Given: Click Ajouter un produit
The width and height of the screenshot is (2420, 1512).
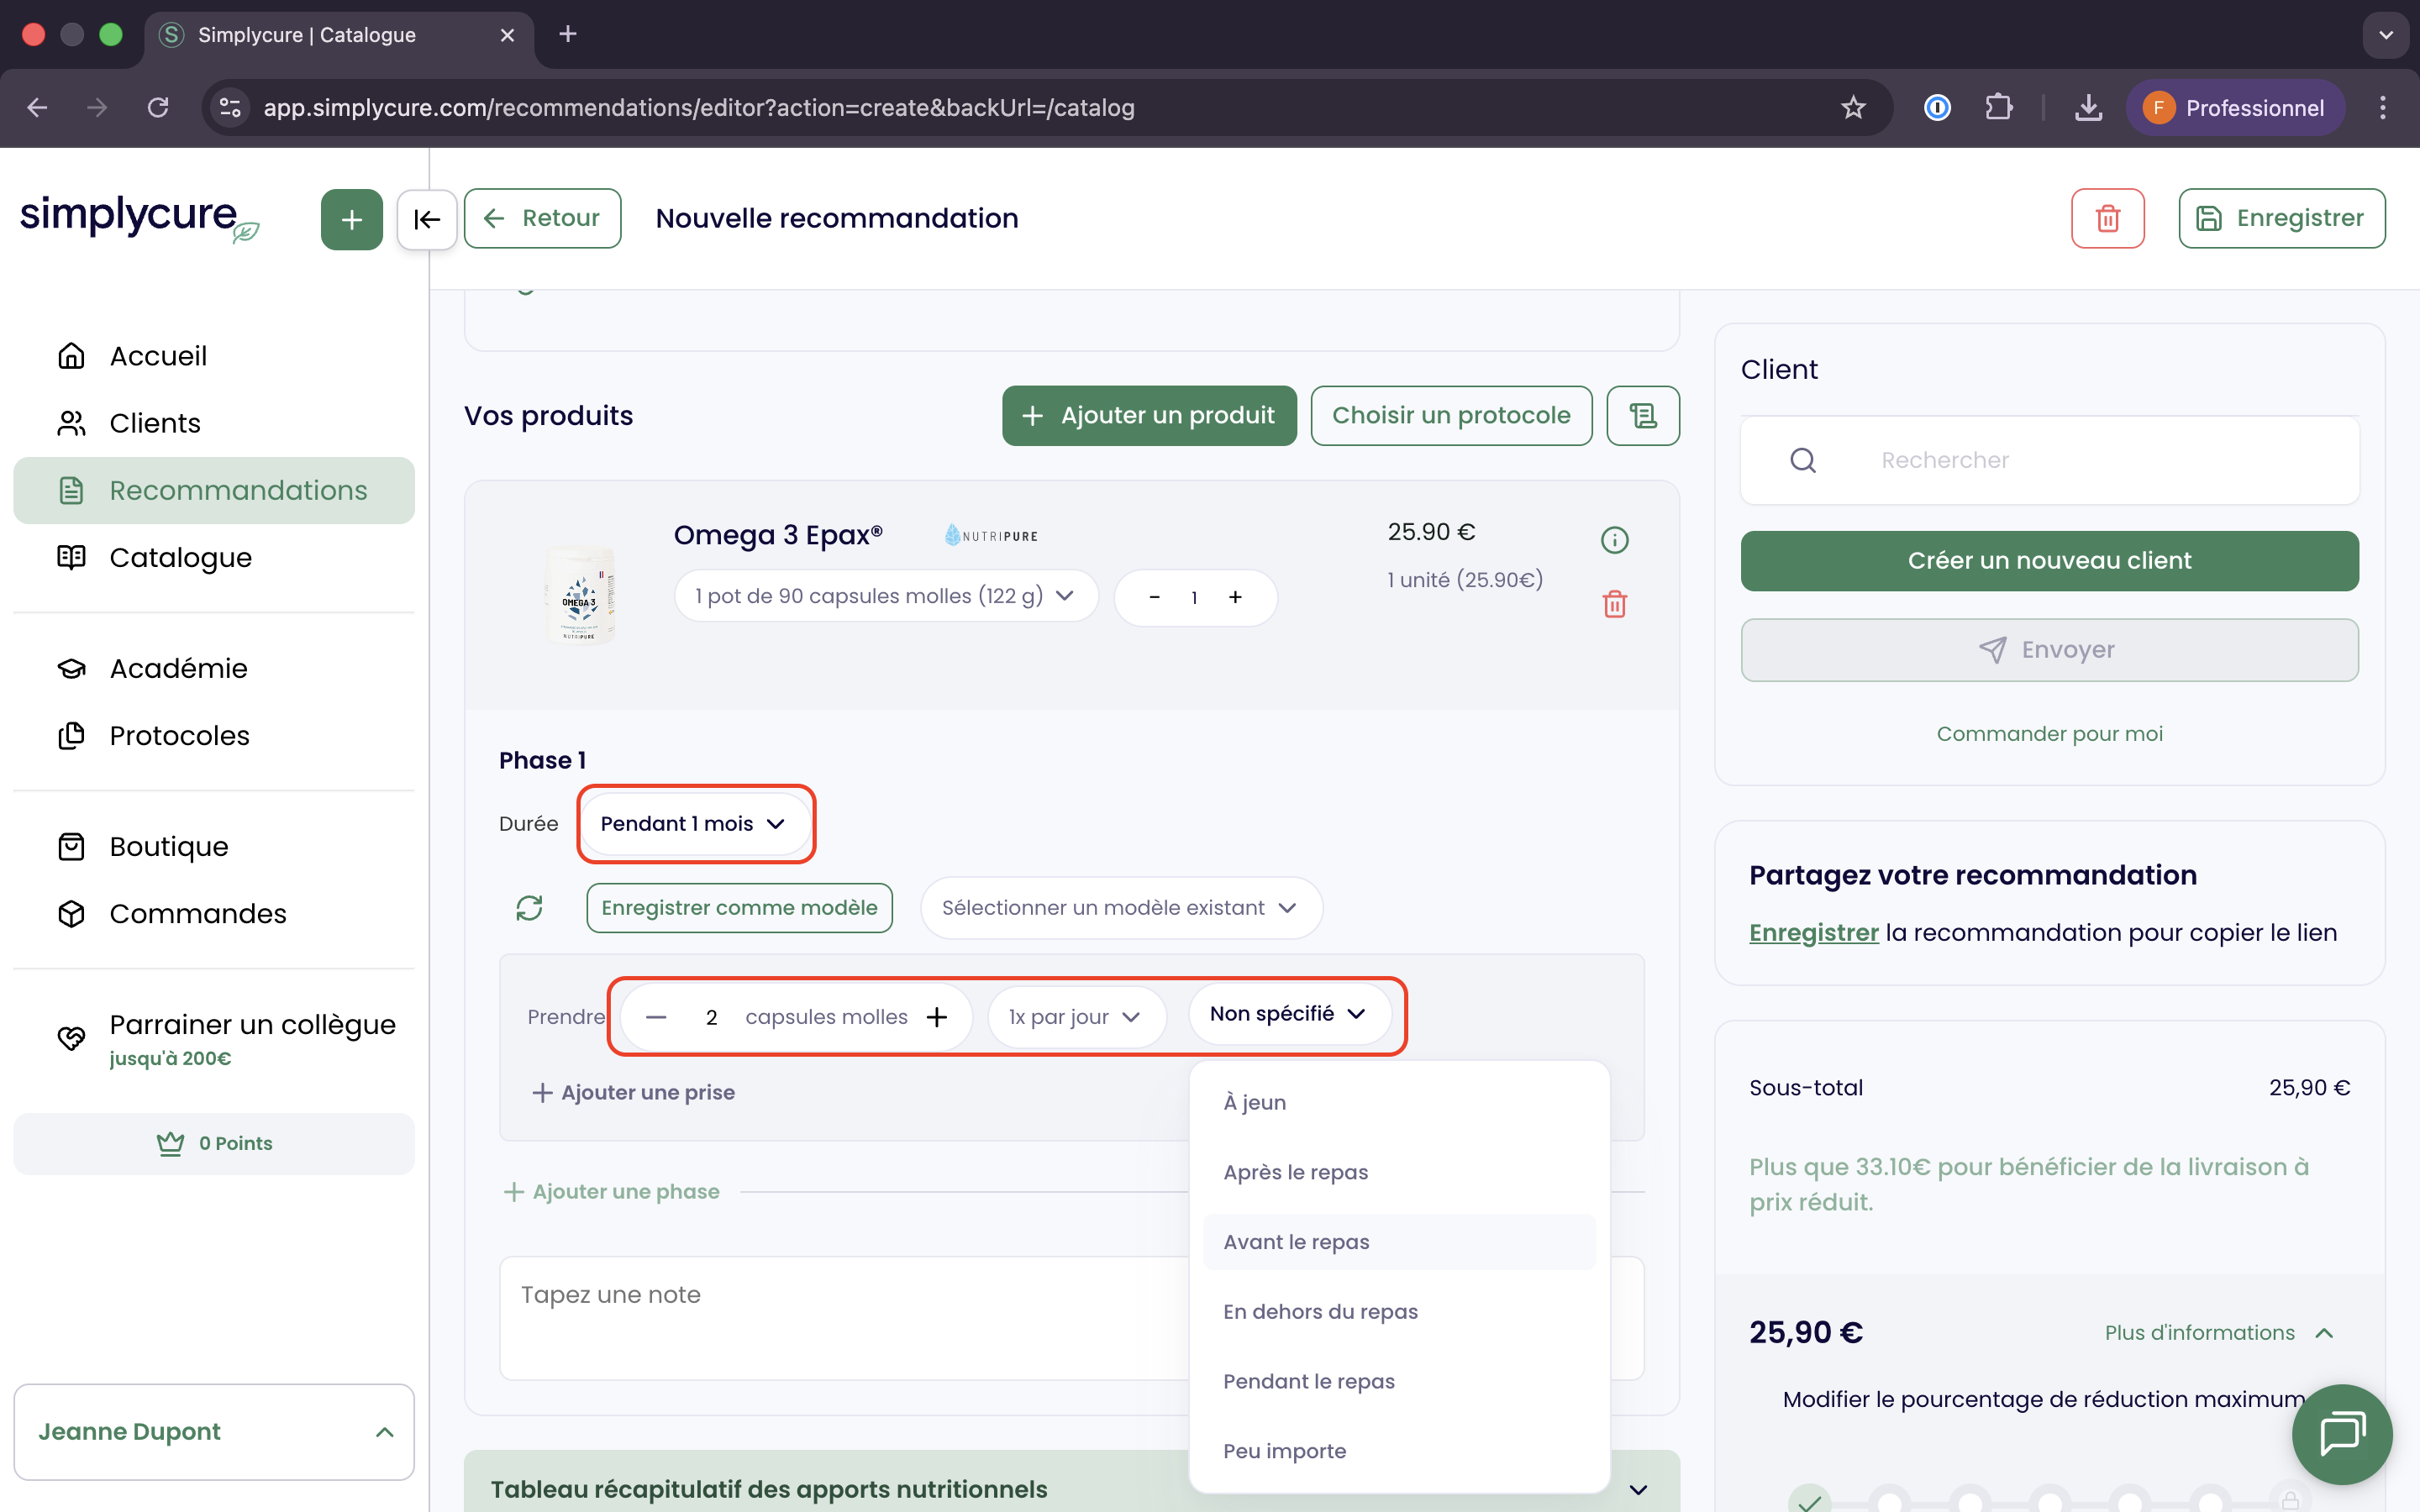Looking at the screenshot, I should point(1149,415).
